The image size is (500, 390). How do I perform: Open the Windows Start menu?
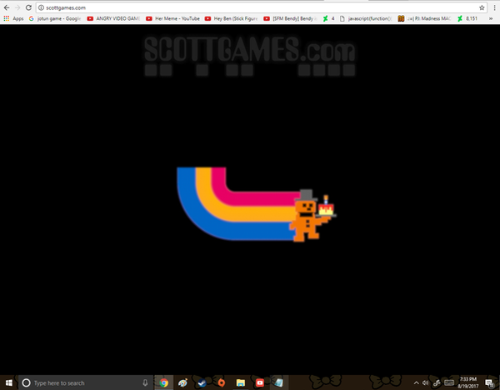coord(9,382)
